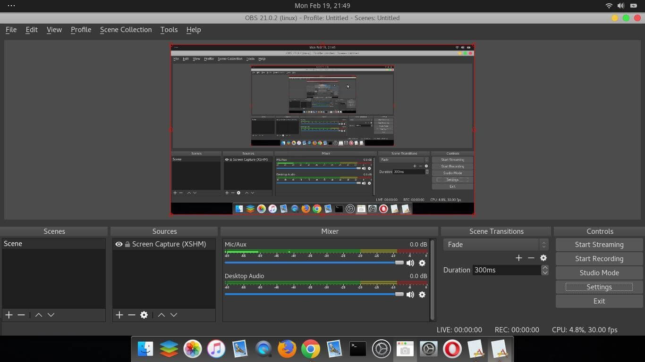Adjust the Mic/Aux volume slider

click(x=399, y=263)
